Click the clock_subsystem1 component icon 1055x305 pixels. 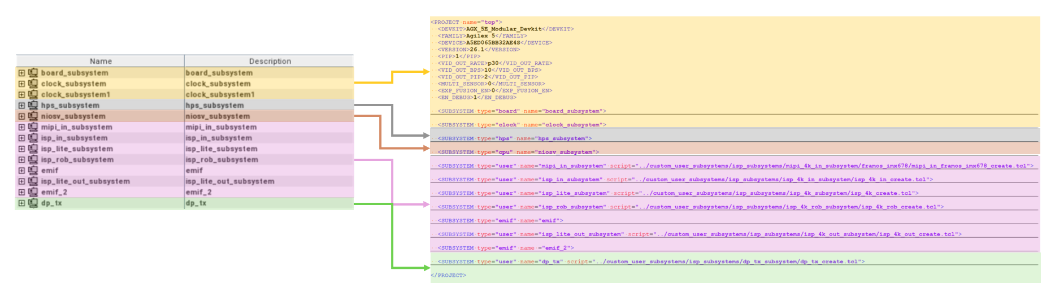[33, 94]
